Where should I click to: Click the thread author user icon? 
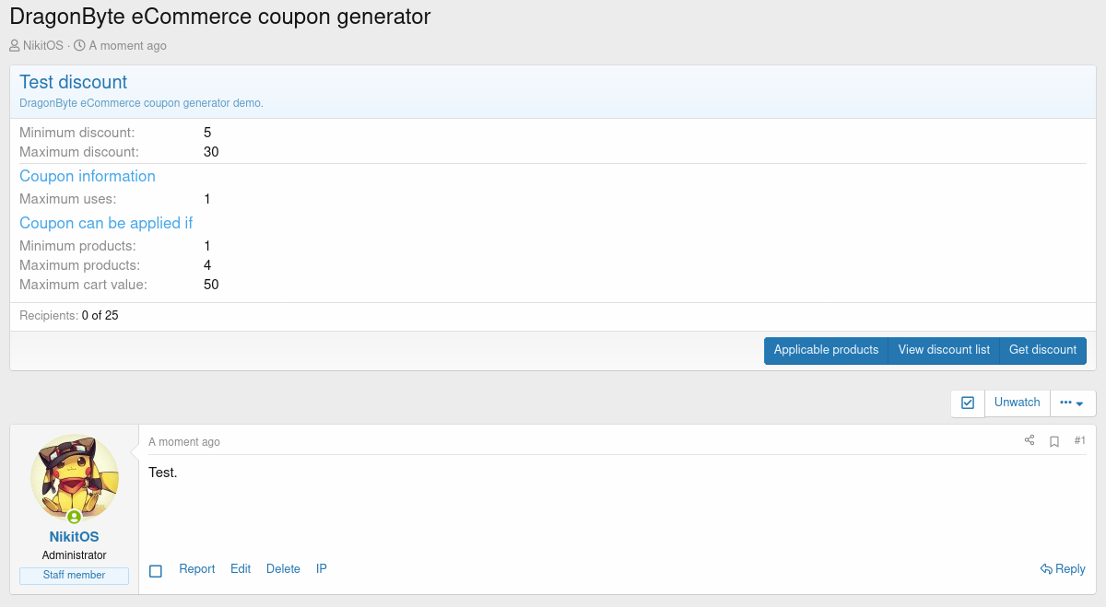click(x=15, y=46)
